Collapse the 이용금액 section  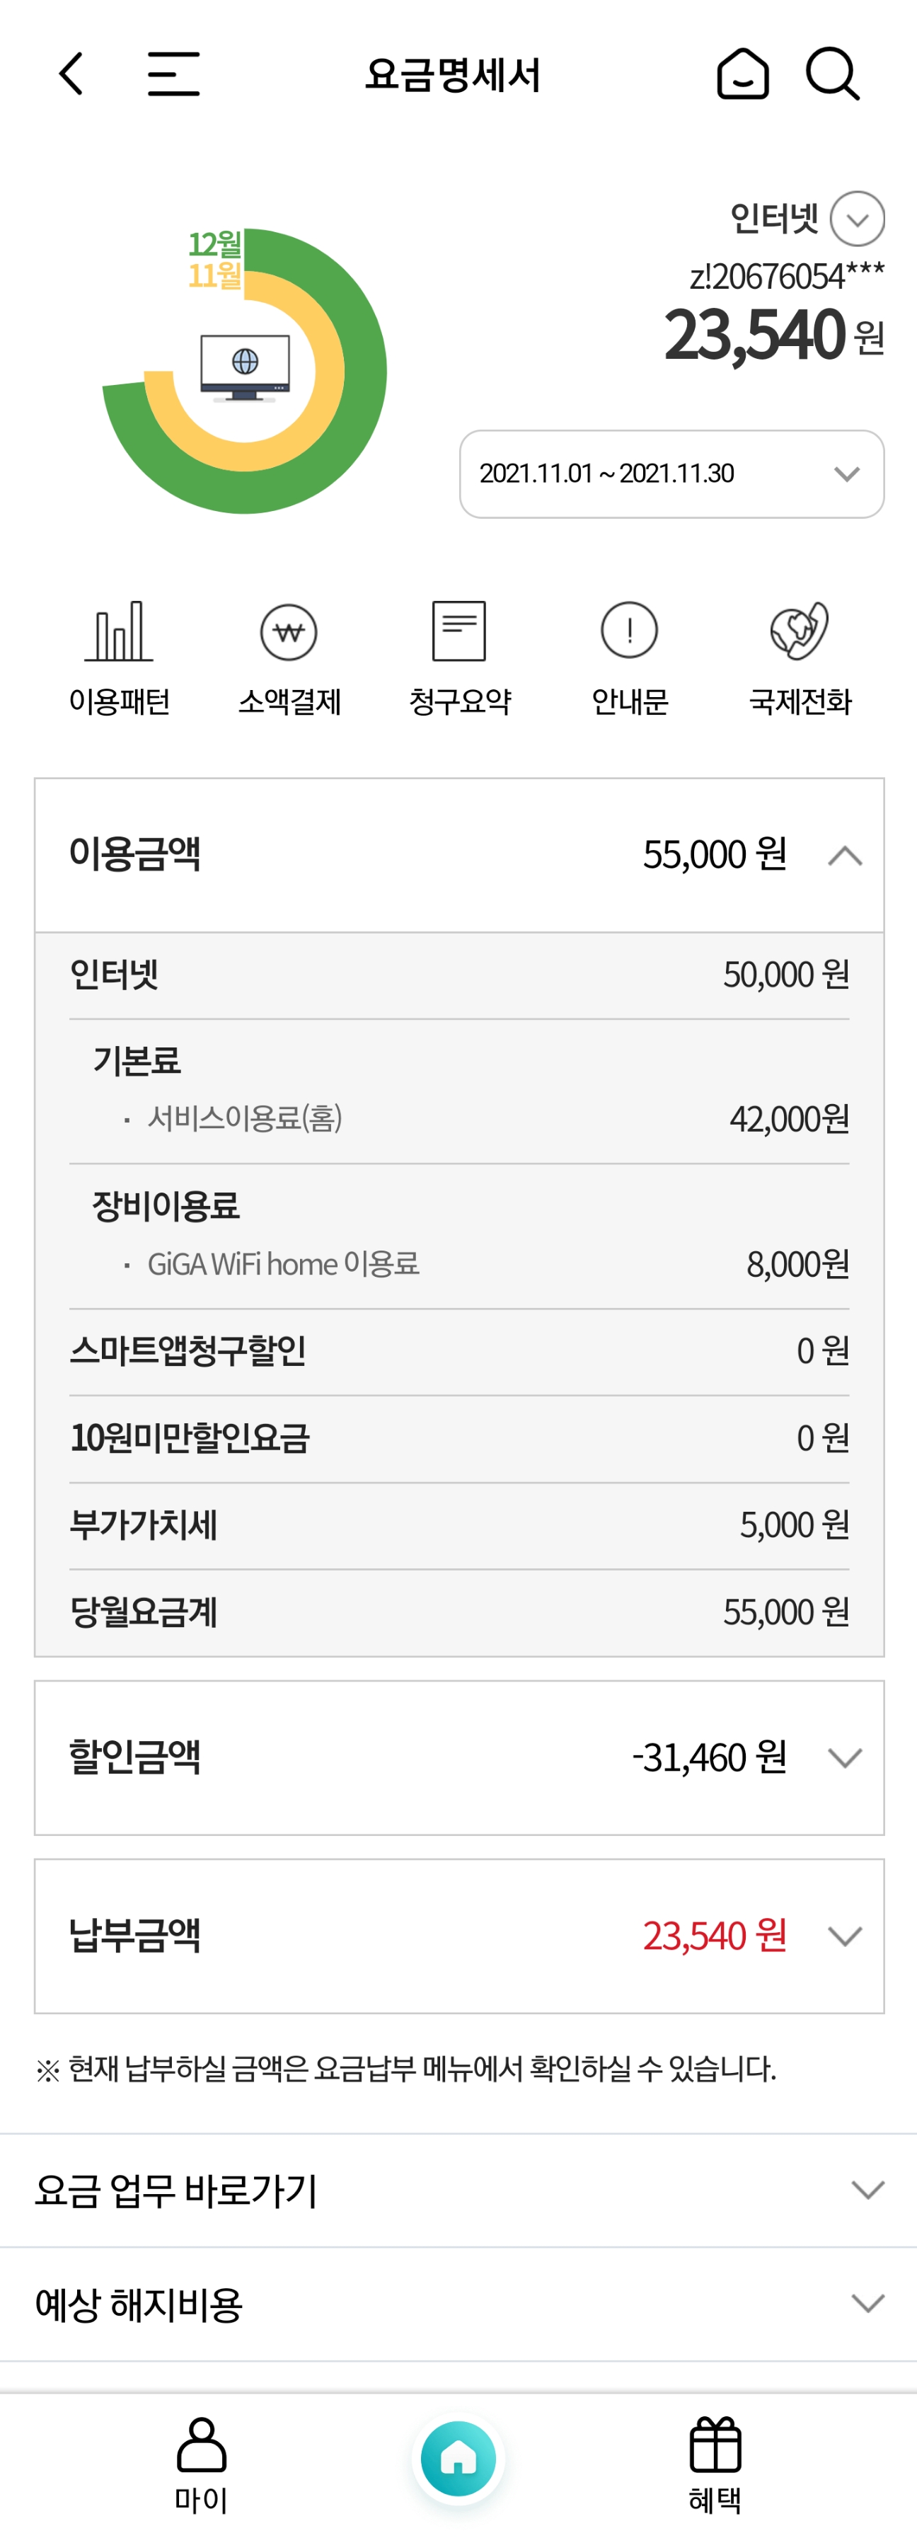(459, 855)
